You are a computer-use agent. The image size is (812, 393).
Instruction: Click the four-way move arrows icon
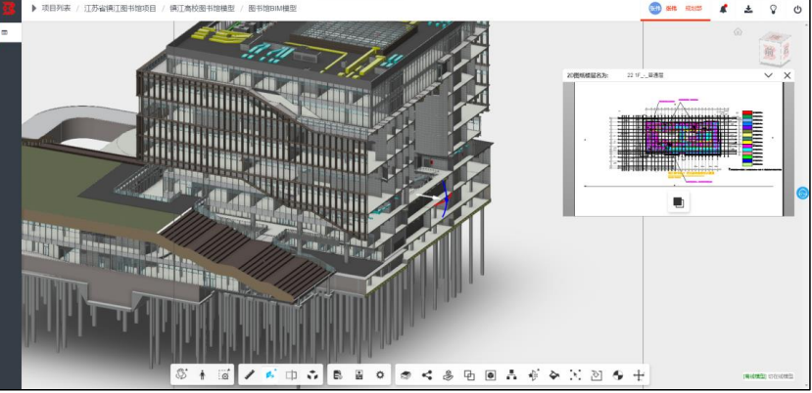[639, 375]
